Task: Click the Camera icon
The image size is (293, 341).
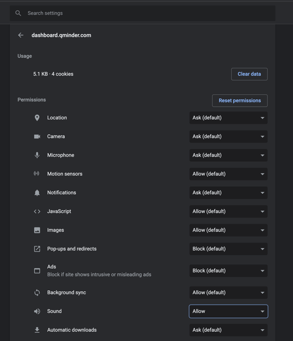Action: (37, 136)
